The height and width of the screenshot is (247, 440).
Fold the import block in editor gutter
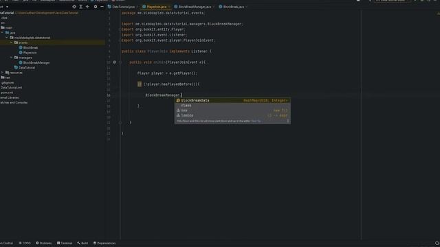[120, 30]
